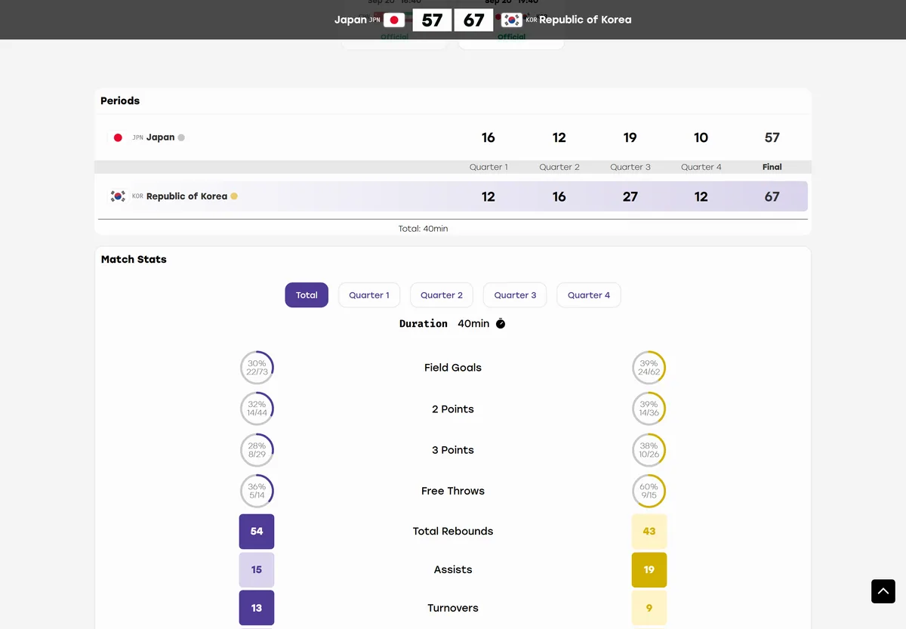Click the Japan team name in Periods
This screenshot has width=906, height=629.
pos(160,137)
